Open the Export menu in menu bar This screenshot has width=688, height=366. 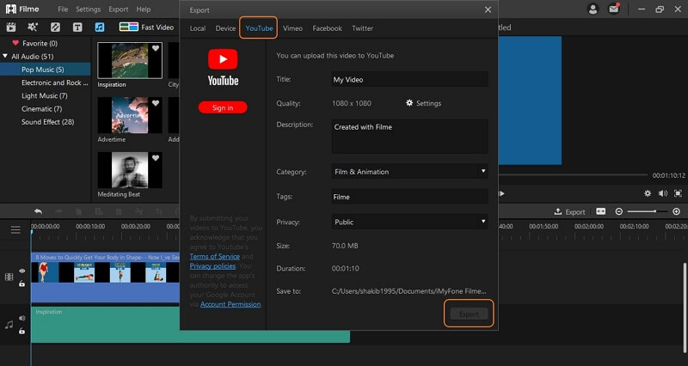119,9
